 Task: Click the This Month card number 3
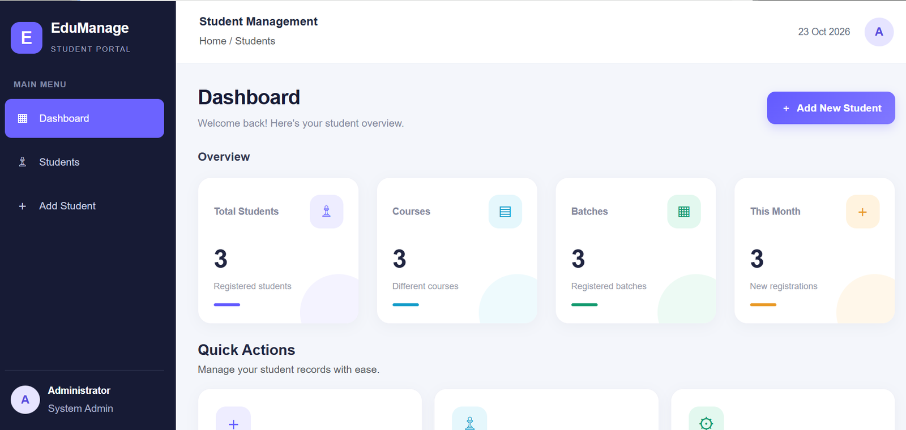757,259
